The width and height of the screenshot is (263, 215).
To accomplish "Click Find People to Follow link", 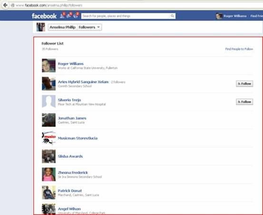I will pos(239,49).
